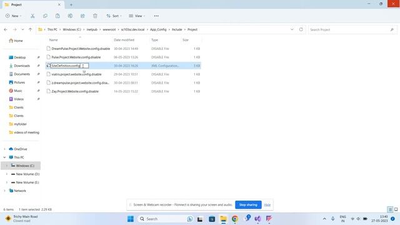Expand the Network tree node
This screenshot has width=400, height=225.
[x=4, y=191]
